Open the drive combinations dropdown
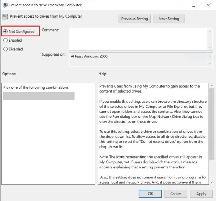The width and height of the screenshot is (216, 201). coord(39,96)
